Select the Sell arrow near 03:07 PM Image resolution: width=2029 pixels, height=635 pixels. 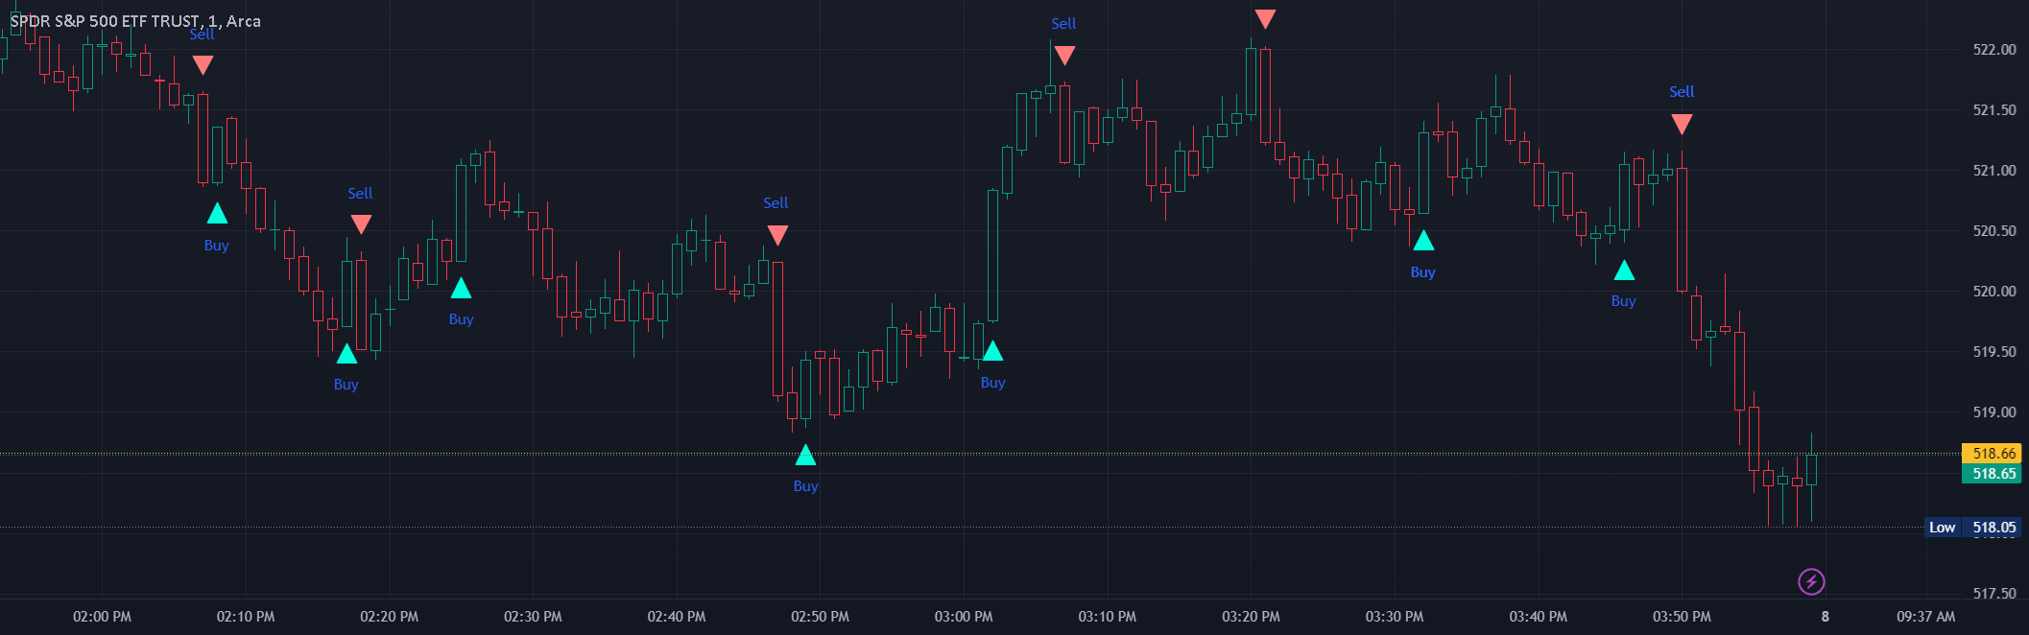[x=1064, y=56]
